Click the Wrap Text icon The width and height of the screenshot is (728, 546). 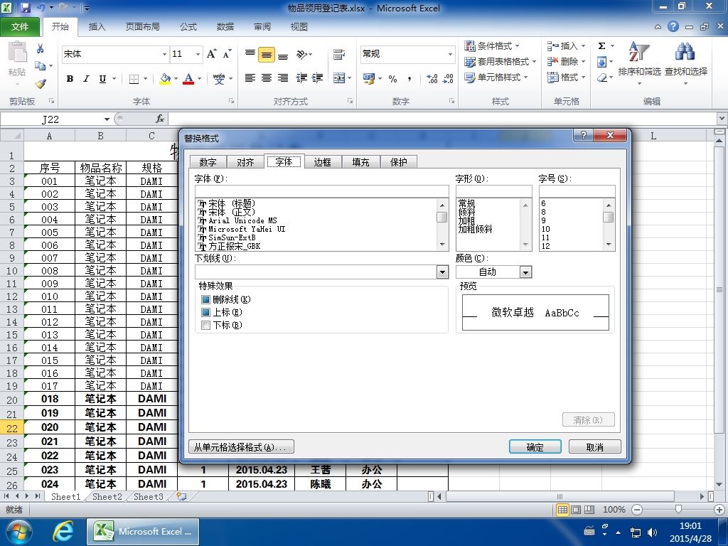click(339, 55)
